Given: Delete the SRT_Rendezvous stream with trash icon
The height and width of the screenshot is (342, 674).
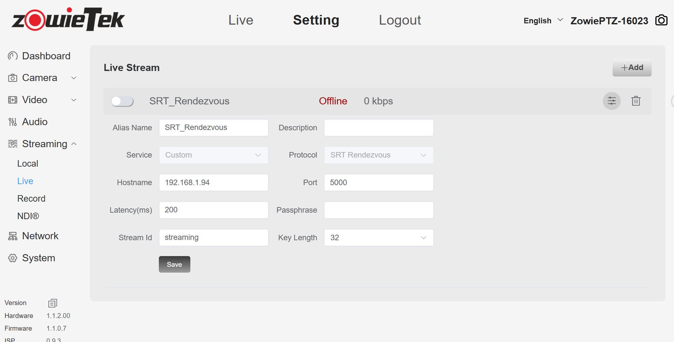Looking at the screenshot, I should [636, 101].
